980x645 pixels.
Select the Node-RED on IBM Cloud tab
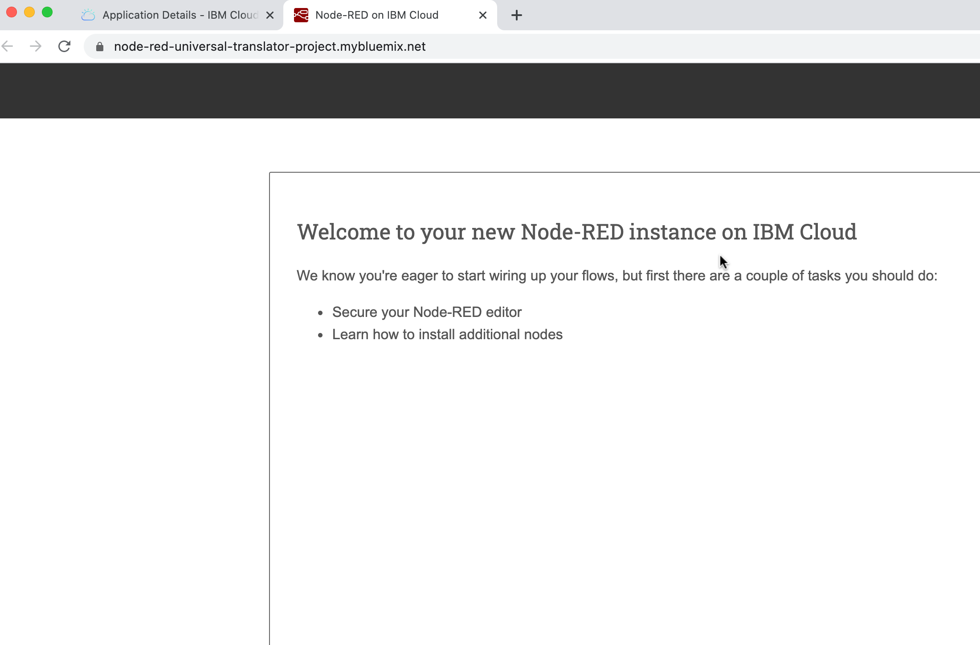tap(377, 15)
